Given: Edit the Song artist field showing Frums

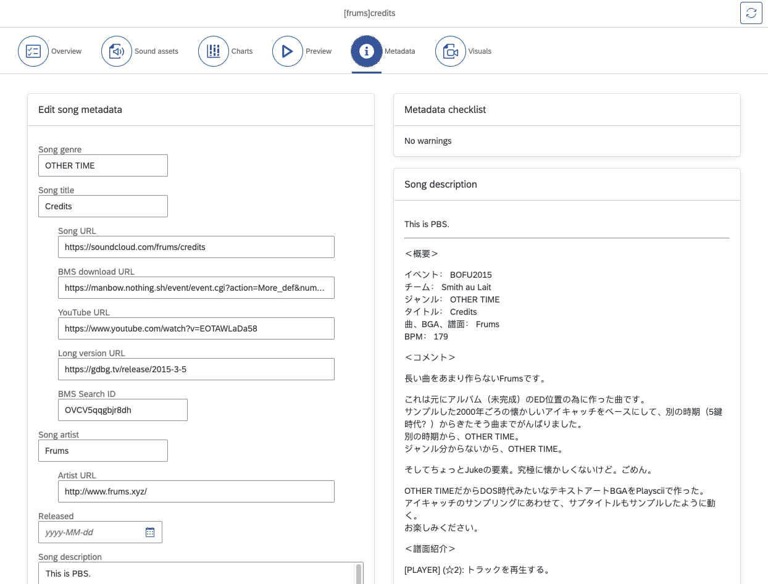Looking at the screenshot, I should click(x=103, y=451).
